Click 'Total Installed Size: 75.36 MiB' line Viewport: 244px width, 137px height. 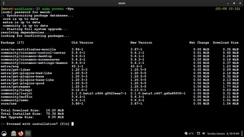(32, 114)
